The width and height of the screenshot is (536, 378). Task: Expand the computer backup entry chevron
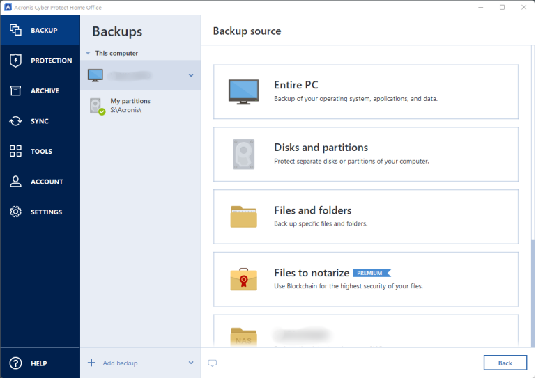click(191, 75)
